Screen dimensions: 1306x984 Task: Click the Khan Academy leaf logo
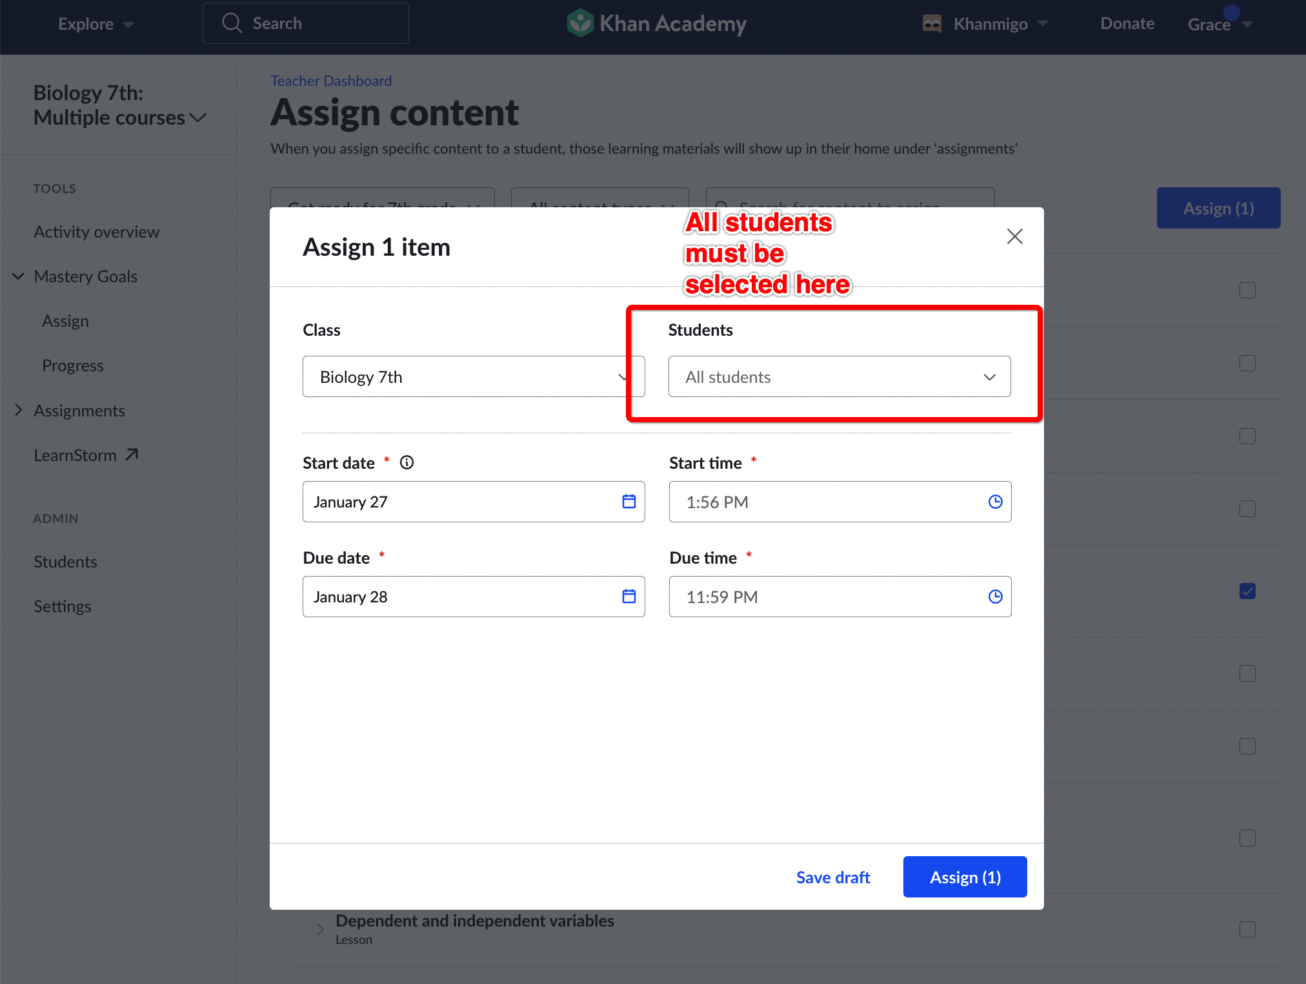coord(579,23)
